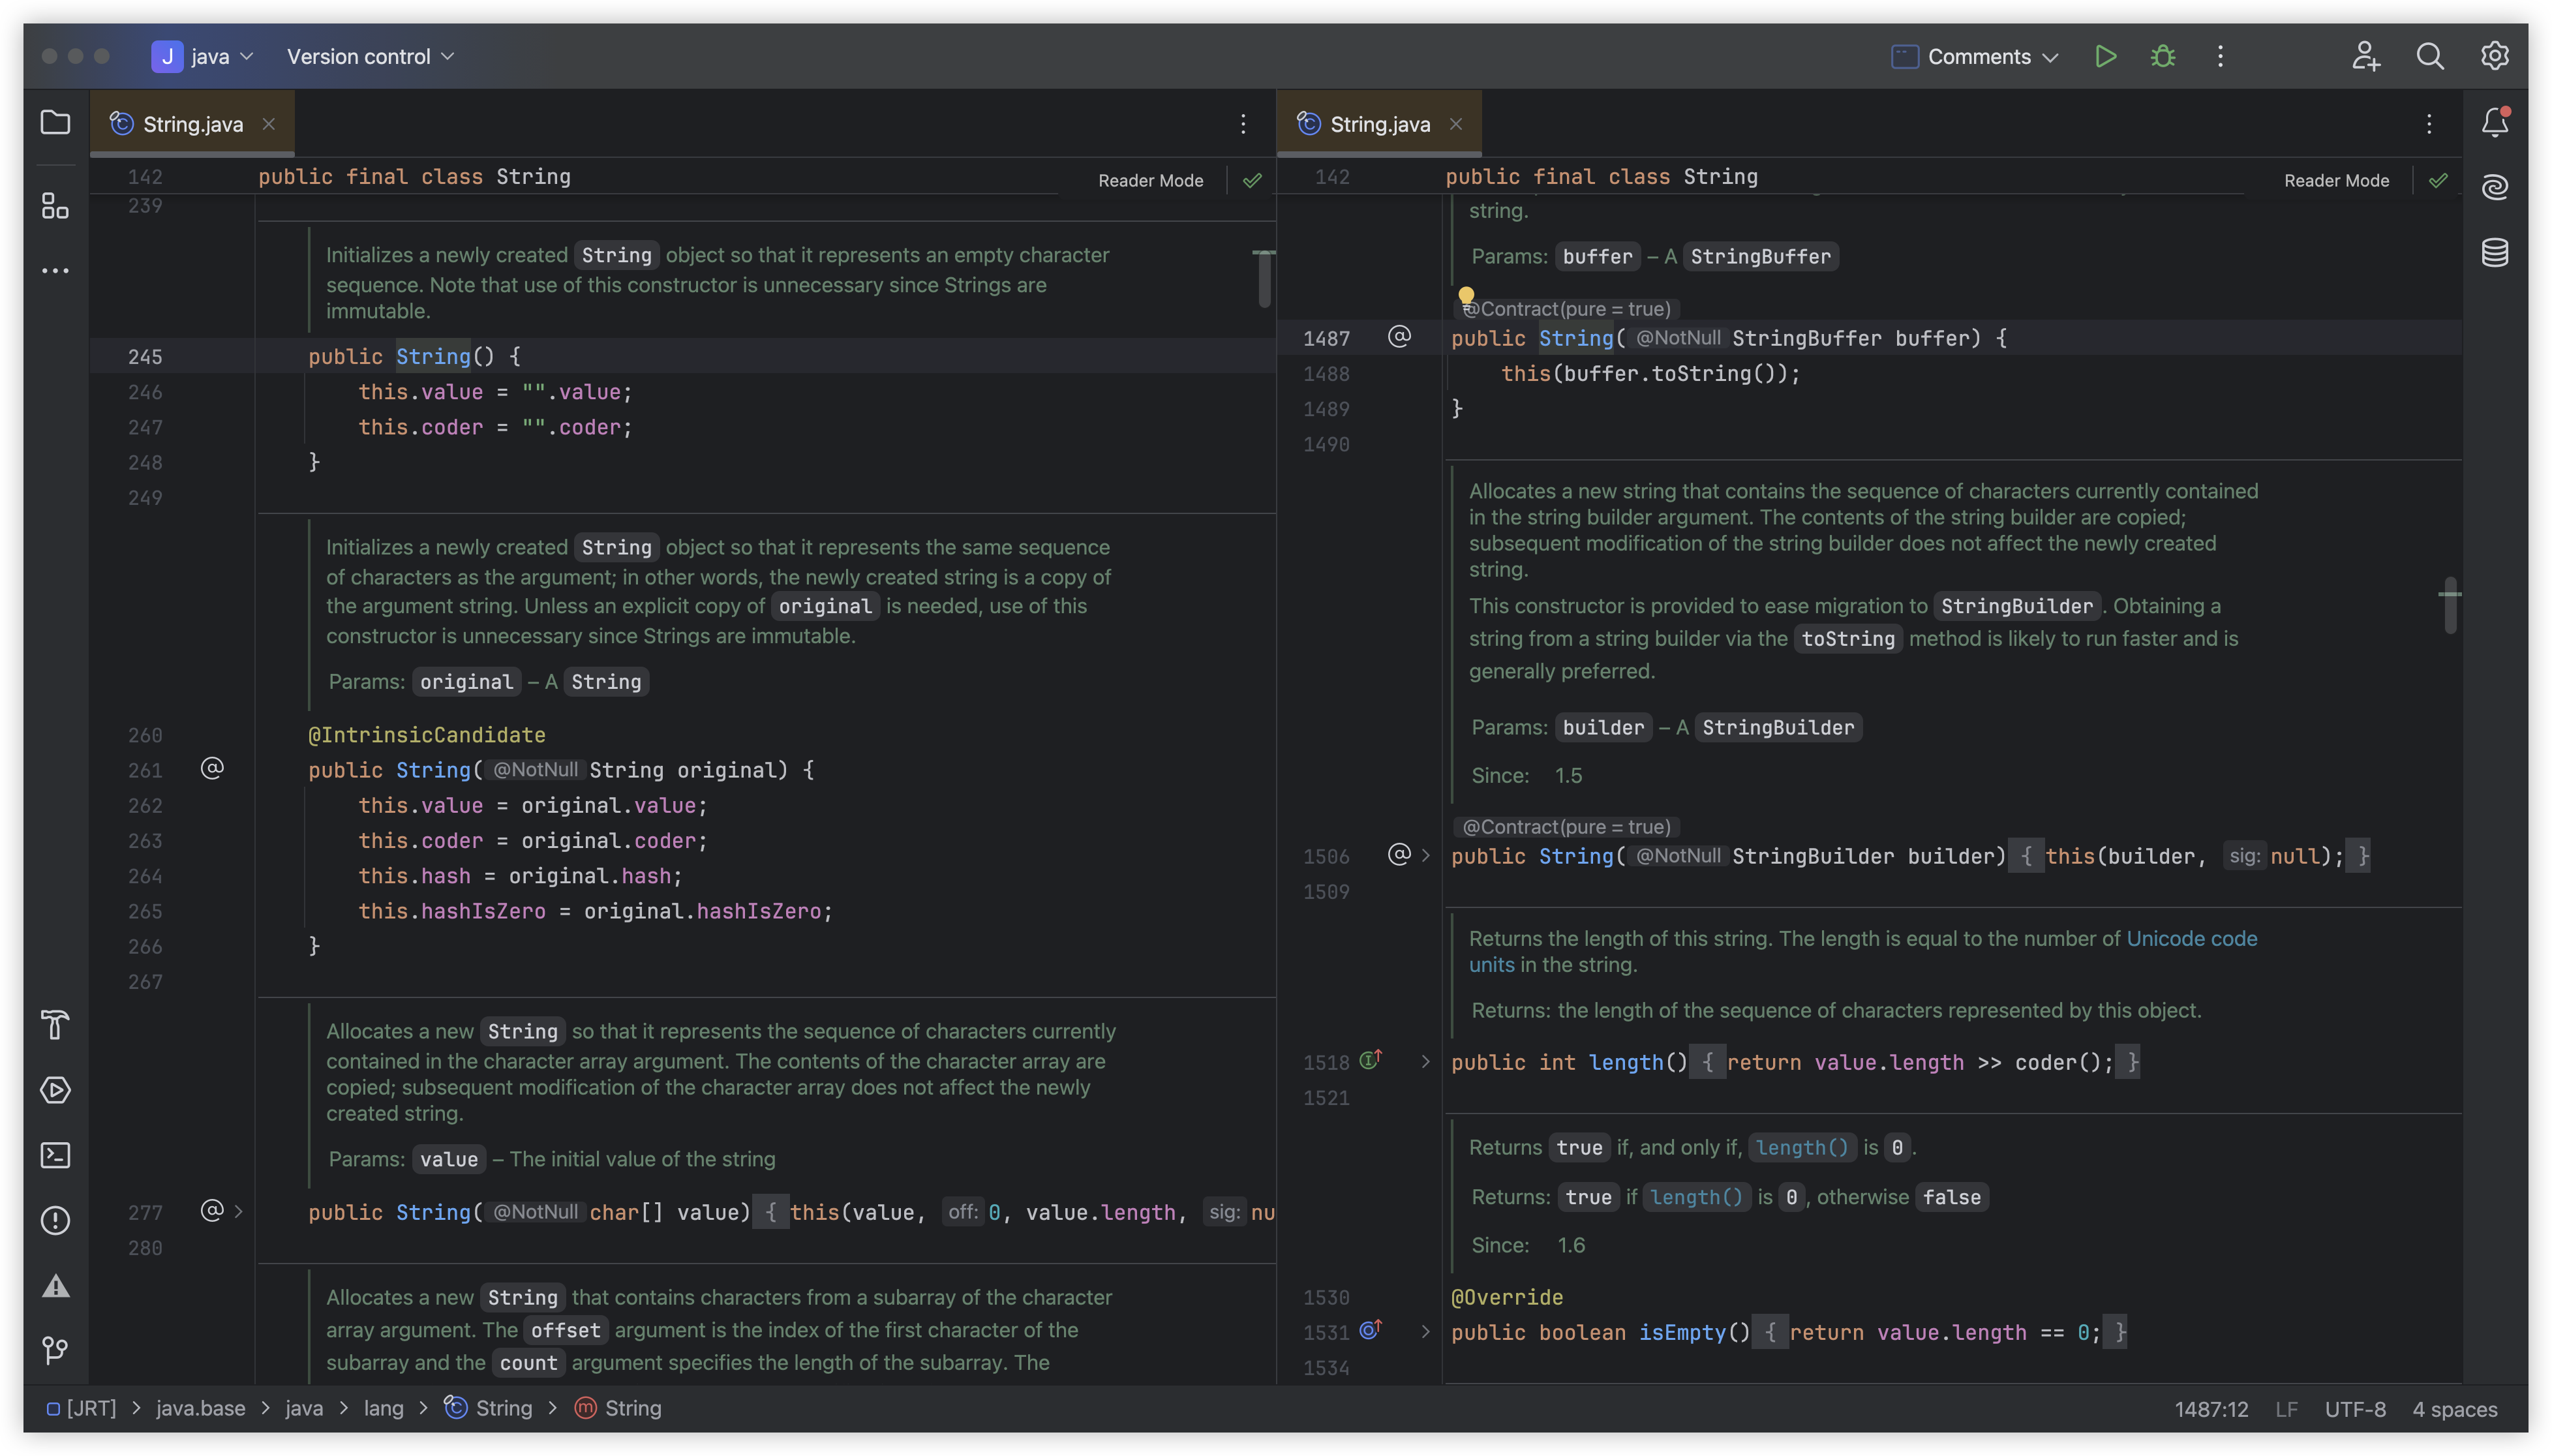Close the right String.java tab
2552x1456 pixels.
point(1456,124)
